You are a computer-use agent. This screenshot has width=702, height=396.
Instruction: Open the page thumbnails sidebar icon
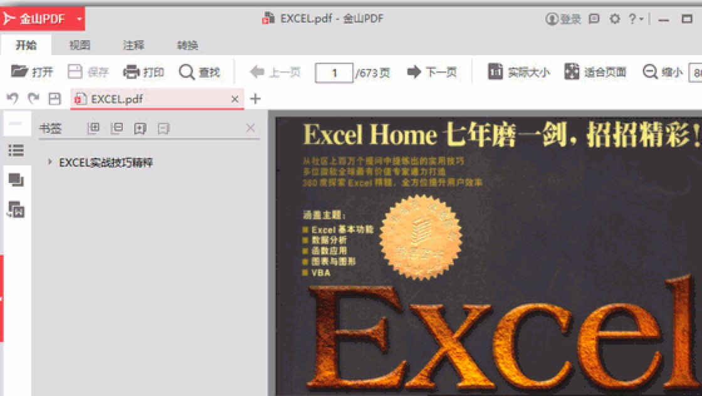pos(16,180)
